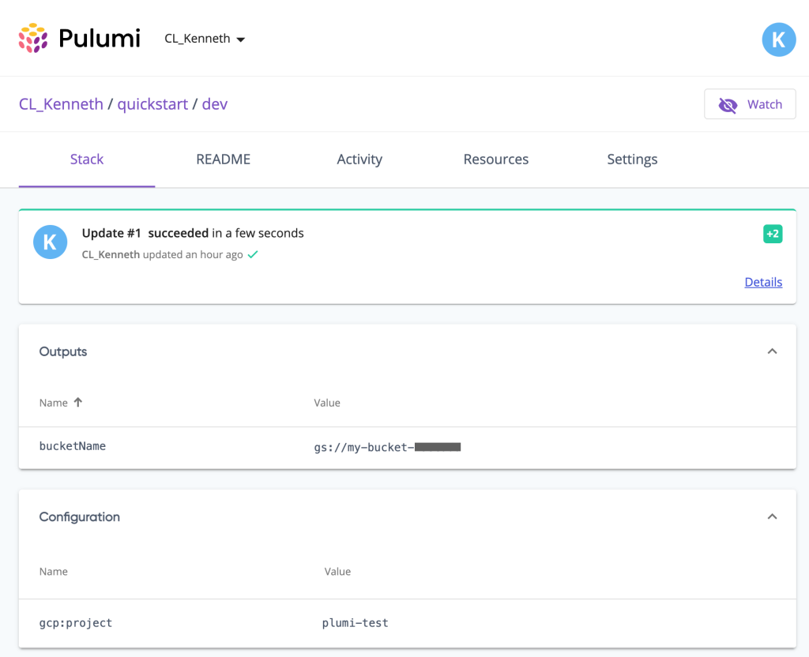Collapse the Outputs section
This screenshot has width=809, height=657.
click(772, 351)
